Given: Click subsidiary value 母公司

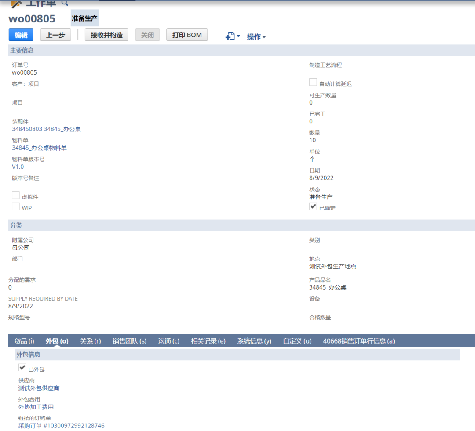Looking at the screenshot, I should point(21,248).
